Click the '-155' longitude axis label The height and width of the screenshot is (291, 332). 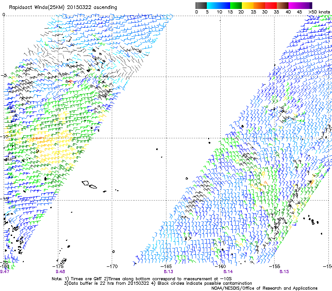pos(275,266)
